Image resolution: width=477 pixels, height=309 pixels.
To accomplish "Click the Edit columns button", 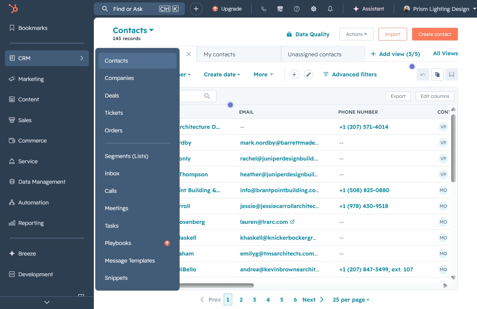I will (x=435, y=96).
